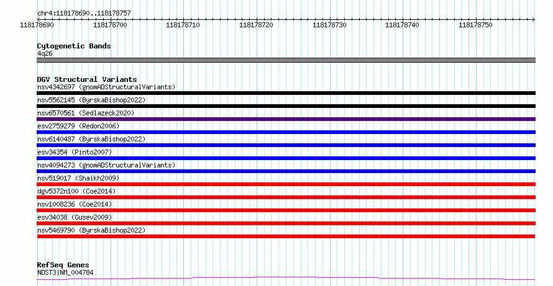Click the blue bar under nsv6140487
Screen dimensions: 553x286
[x=286, y=145]
